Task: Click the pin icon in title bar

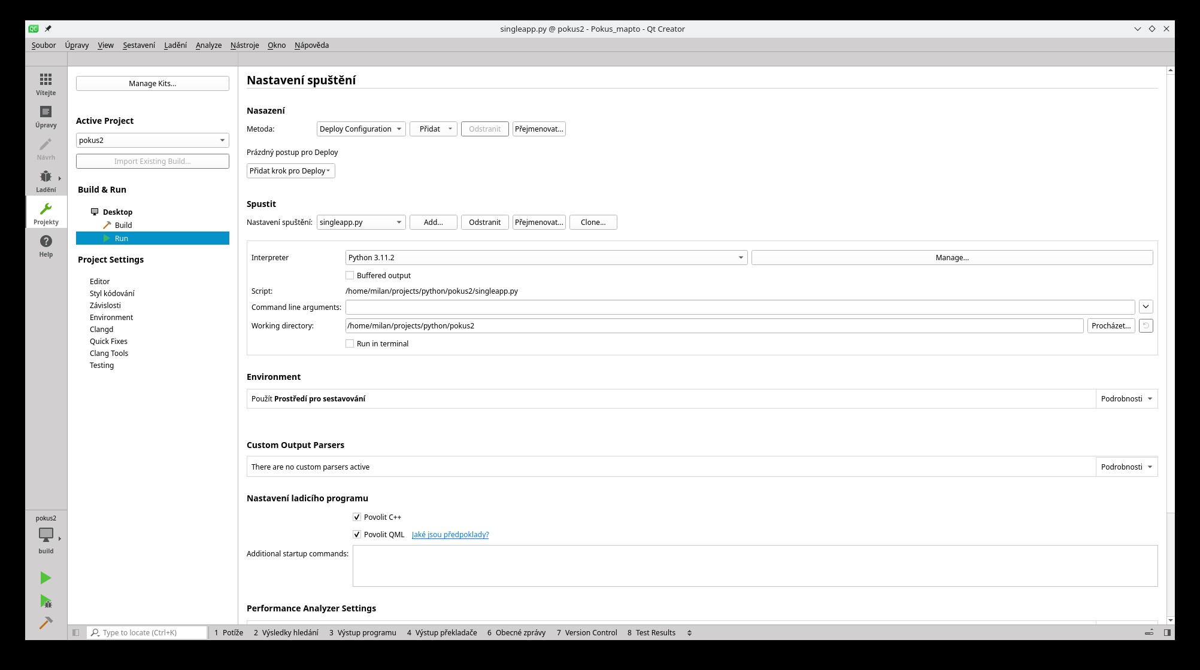Action: coord(48,29)
